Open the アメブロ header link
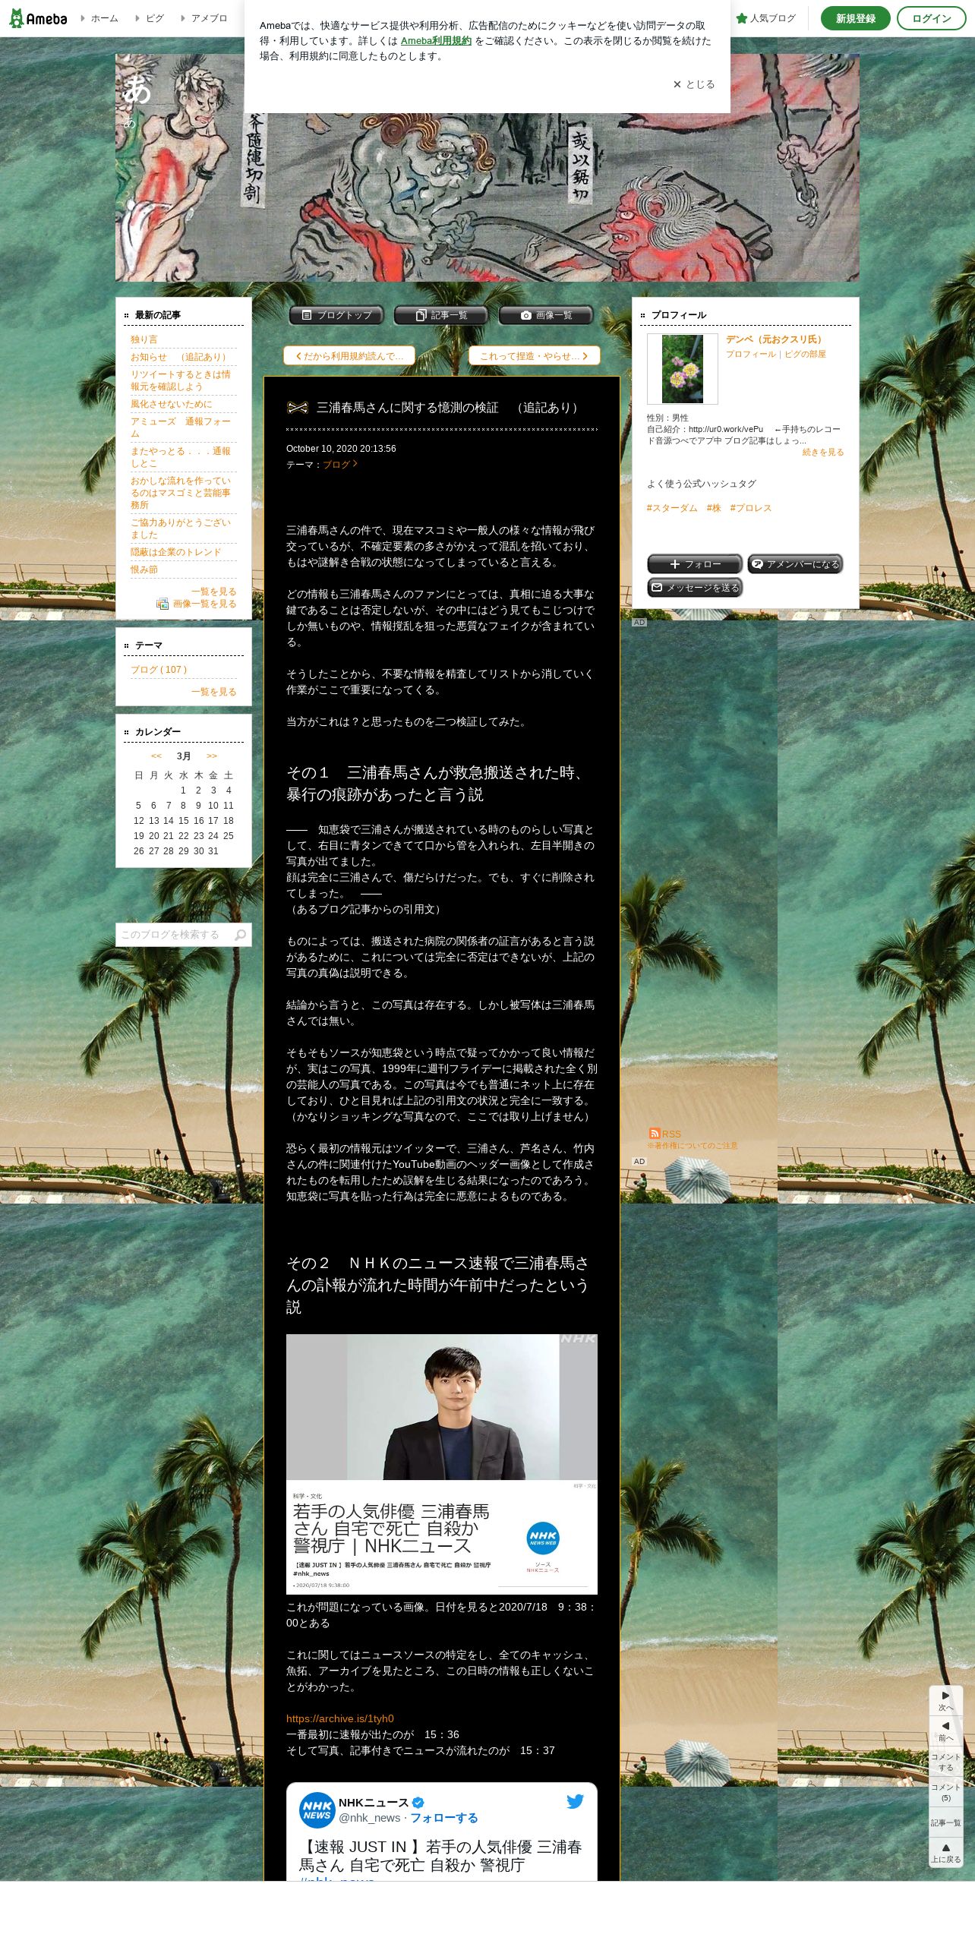The height and width of the screenshot is (1950, 975). [209, 18]
